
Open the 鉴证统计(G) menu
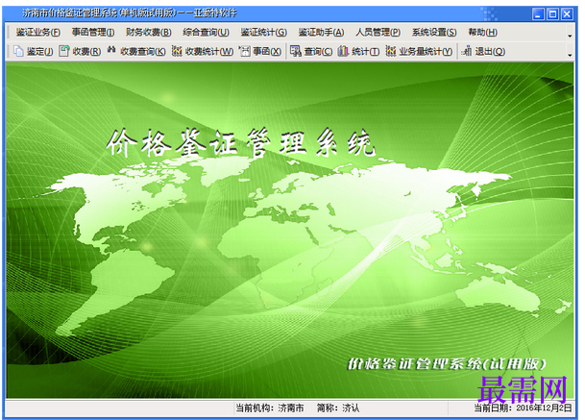tap(264, 33)
